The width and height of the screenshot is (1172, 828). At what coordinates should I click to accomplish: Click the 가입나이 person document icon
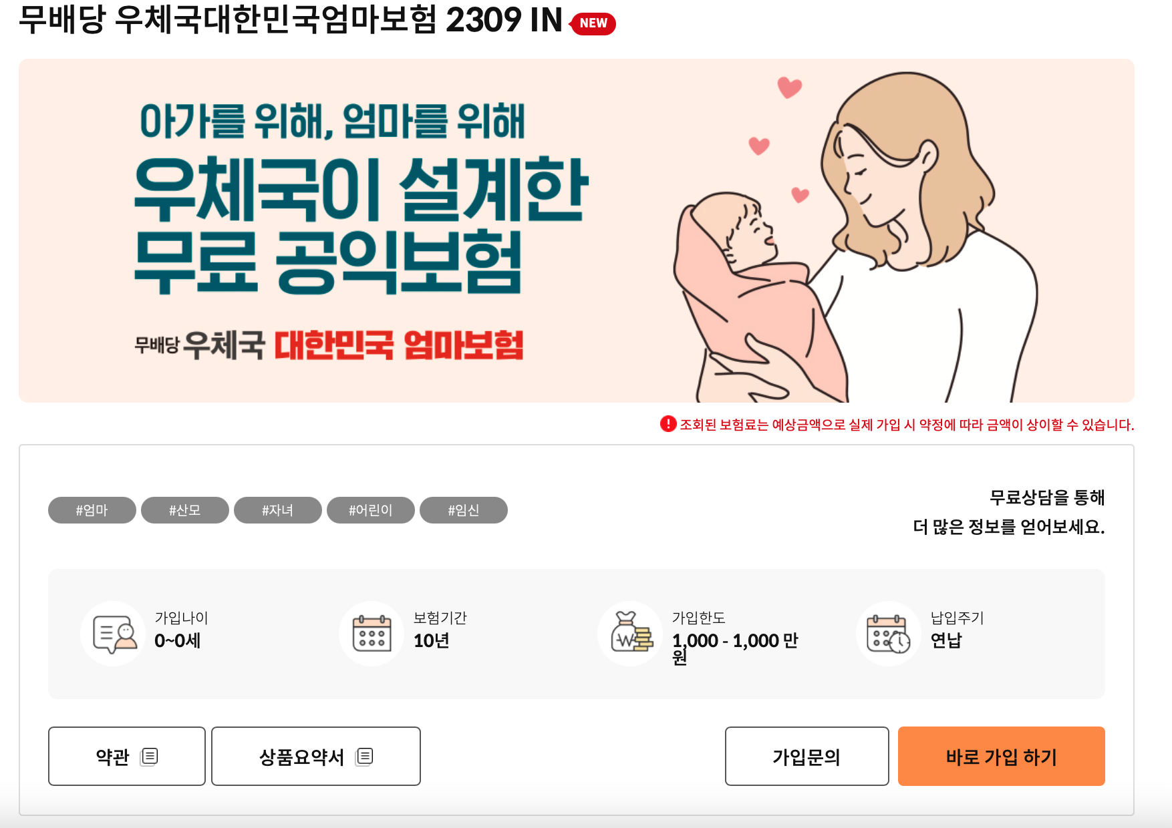[x=114, y=634]
